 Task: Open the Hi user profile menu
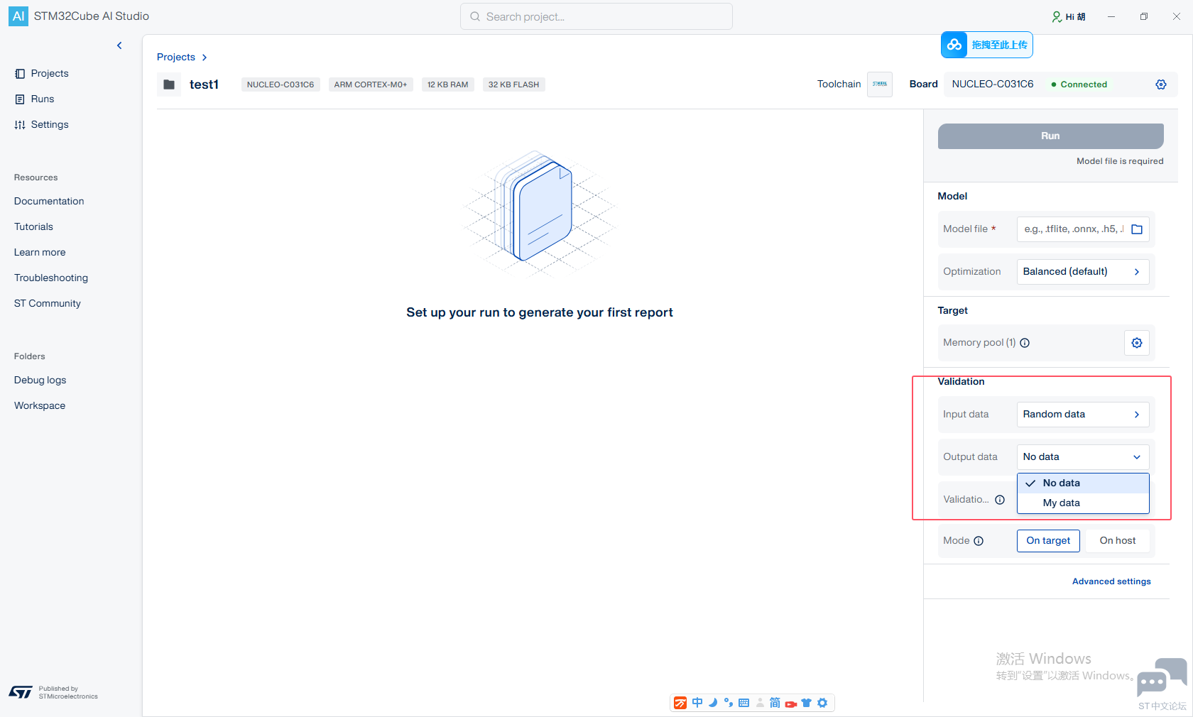click(x=1068, y=16)
